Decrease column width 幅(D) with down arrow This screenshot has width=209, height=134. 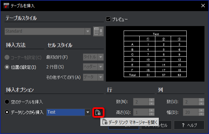point(201,114)
